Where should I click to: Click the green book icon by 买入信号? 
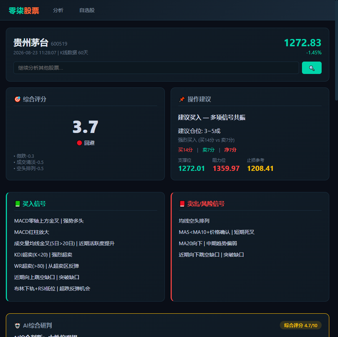[17, 204]
